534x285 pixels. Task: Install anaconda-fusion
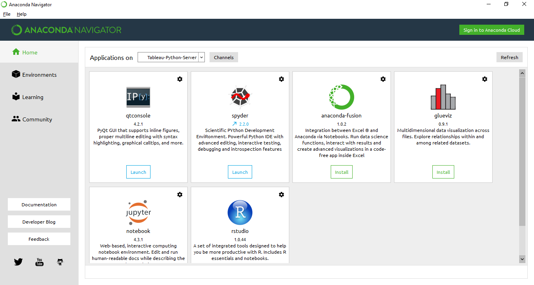click(342, 172)
